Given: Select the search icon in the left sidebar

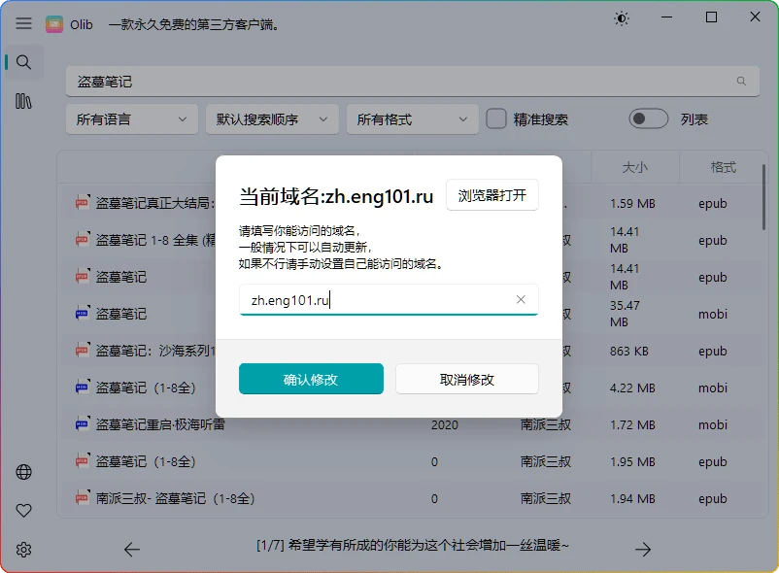Looking at the screenshot, I should pyautogui.click(x=23, y=60).
